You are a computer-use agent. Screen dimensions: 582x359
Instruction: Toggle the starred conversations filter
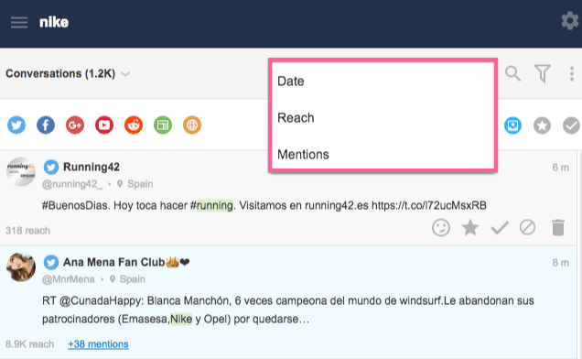tap(543, 125)
